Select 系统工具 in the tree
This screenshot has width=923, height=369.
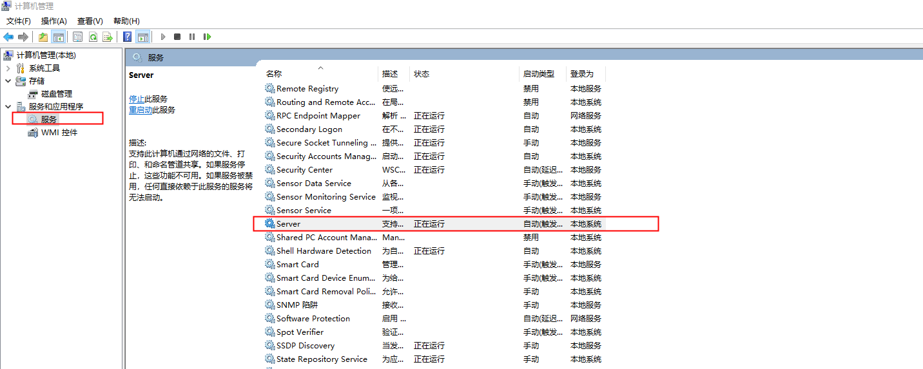44,68
